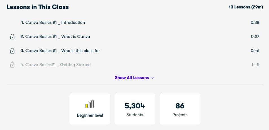Click the 0:38 duration of the Introduction lesson
Image resolution: width=269 pixels, height=130 pixels.
click(255, 23)
